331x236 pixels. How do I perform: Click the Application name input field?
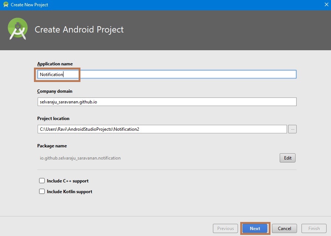click(167, 74)
